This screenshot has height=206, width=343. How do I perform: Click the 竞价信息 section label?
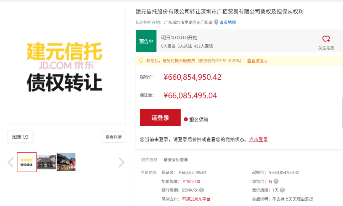point(149,172)
